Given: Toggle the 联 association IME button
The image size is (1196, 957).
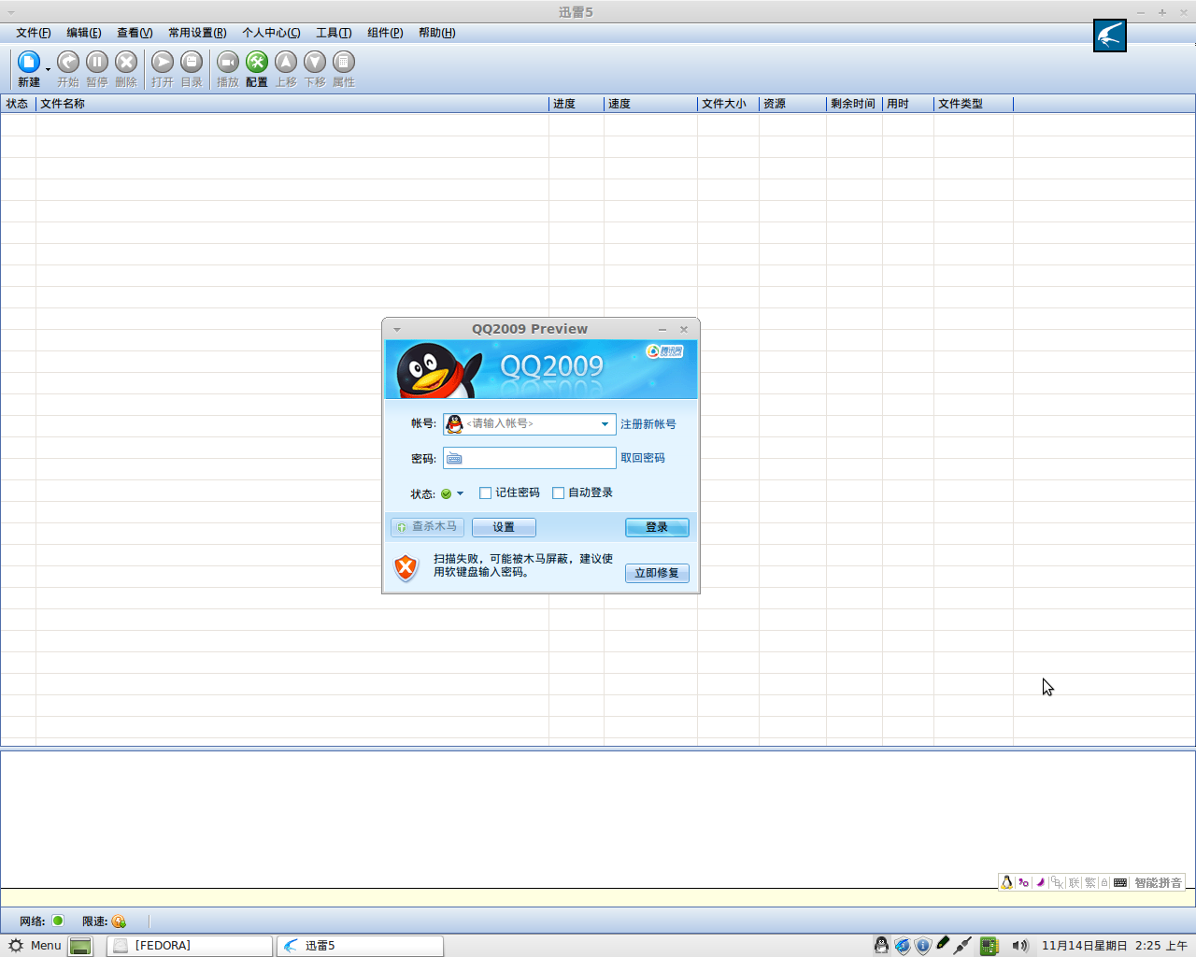Looking at the screenshot, I should (x=1074, y=882).
